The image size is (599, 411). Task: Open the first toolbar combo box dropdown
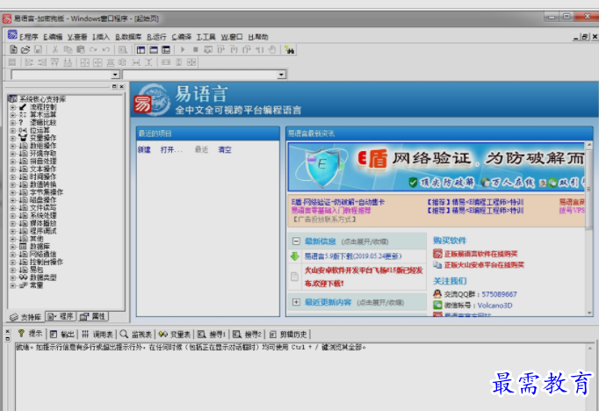[115, 75]
